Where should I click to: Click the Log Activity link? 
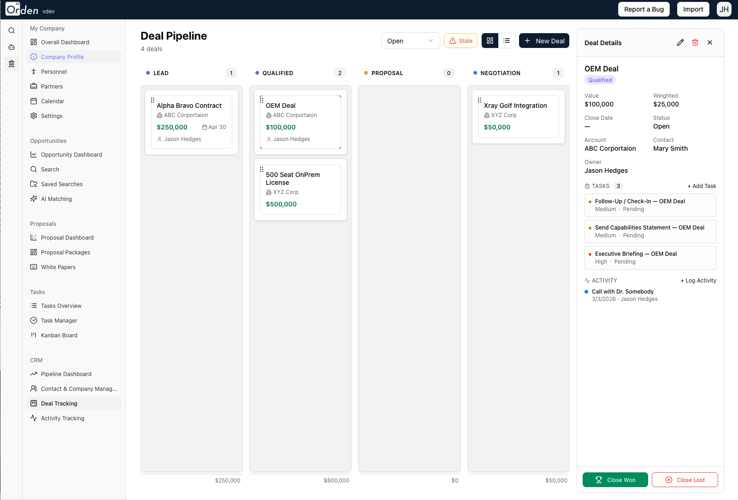pyautogui.click(x=698, y=280)
